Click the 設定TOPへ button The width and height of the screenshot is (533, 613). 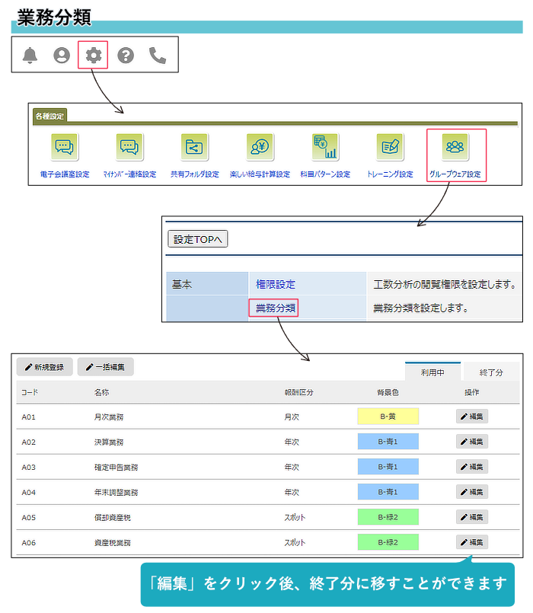198,239
